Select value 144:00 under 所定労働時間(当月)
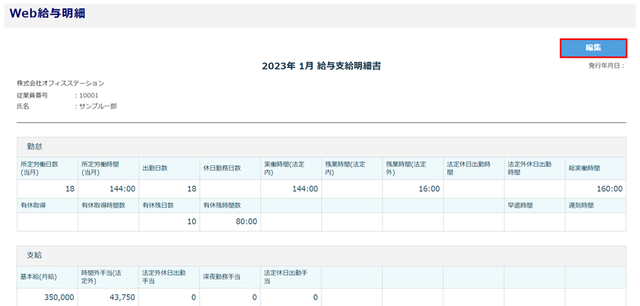The height and width of the screenshot is (306, 640). tap(123, 189)
